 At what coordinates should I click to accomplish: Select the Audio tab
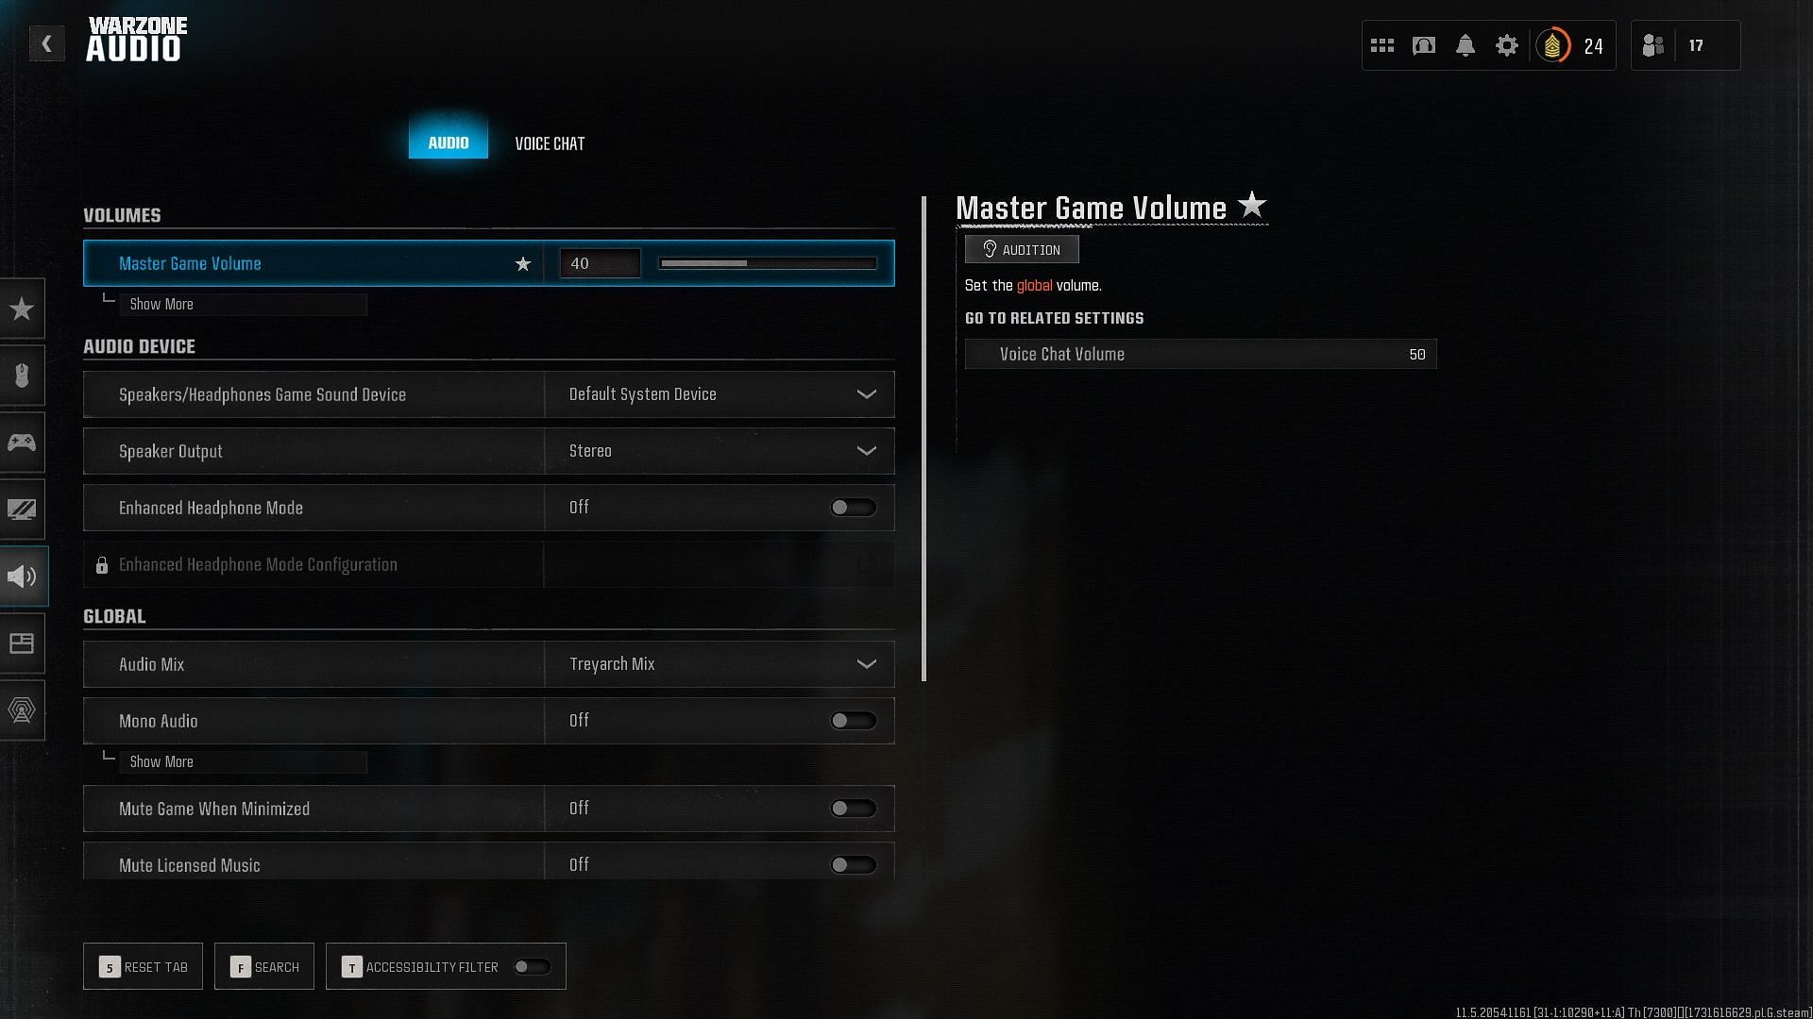[449, 142]
